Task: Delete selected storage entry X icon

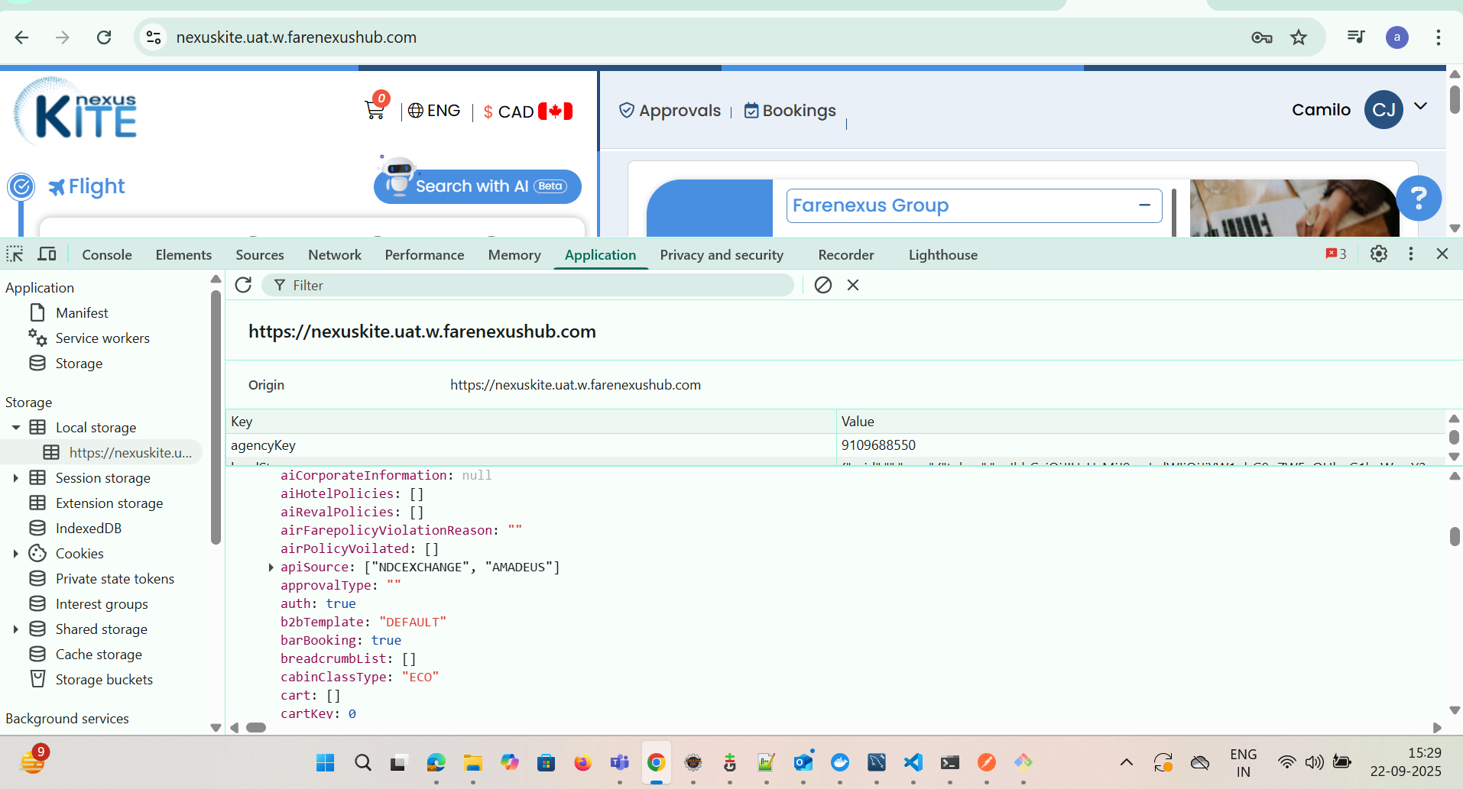Action: coord(853,285)
